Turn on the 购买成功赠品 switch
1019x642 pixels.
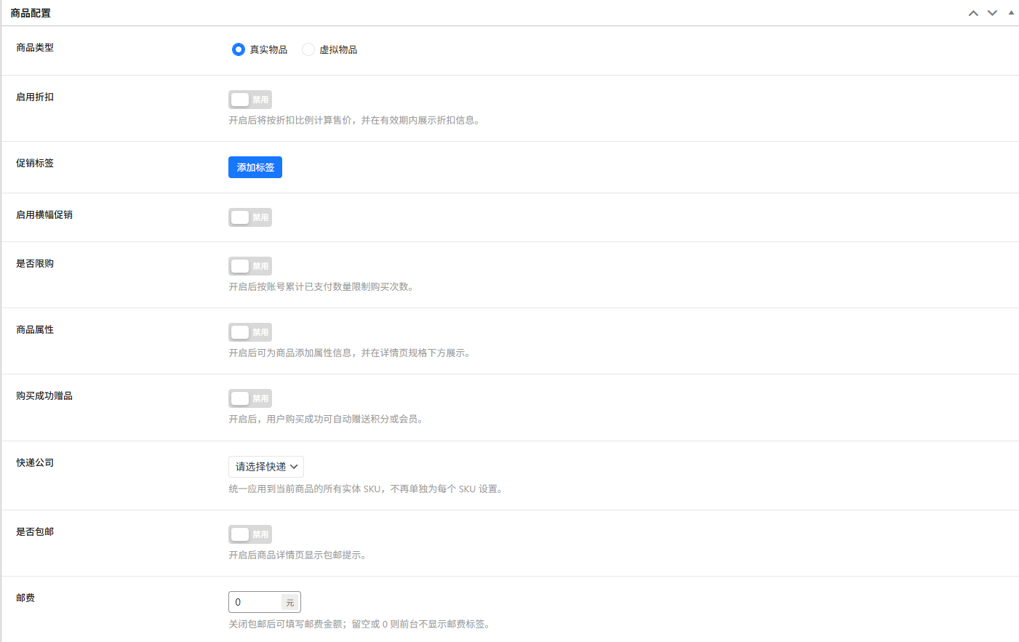point(249,398)
